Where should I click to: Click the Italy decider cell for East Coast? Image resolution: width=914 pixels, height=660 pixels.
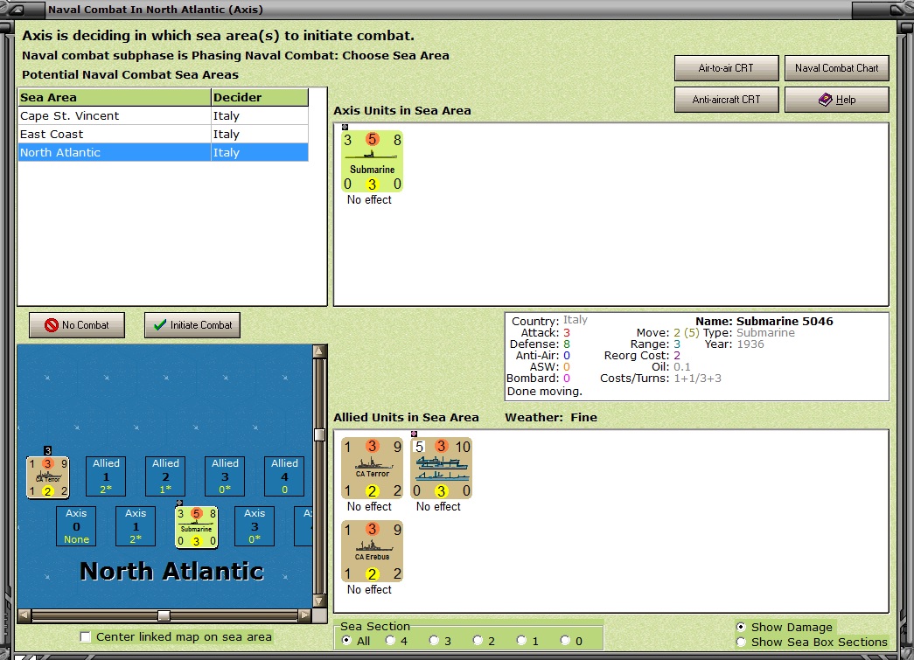[260, 134]
